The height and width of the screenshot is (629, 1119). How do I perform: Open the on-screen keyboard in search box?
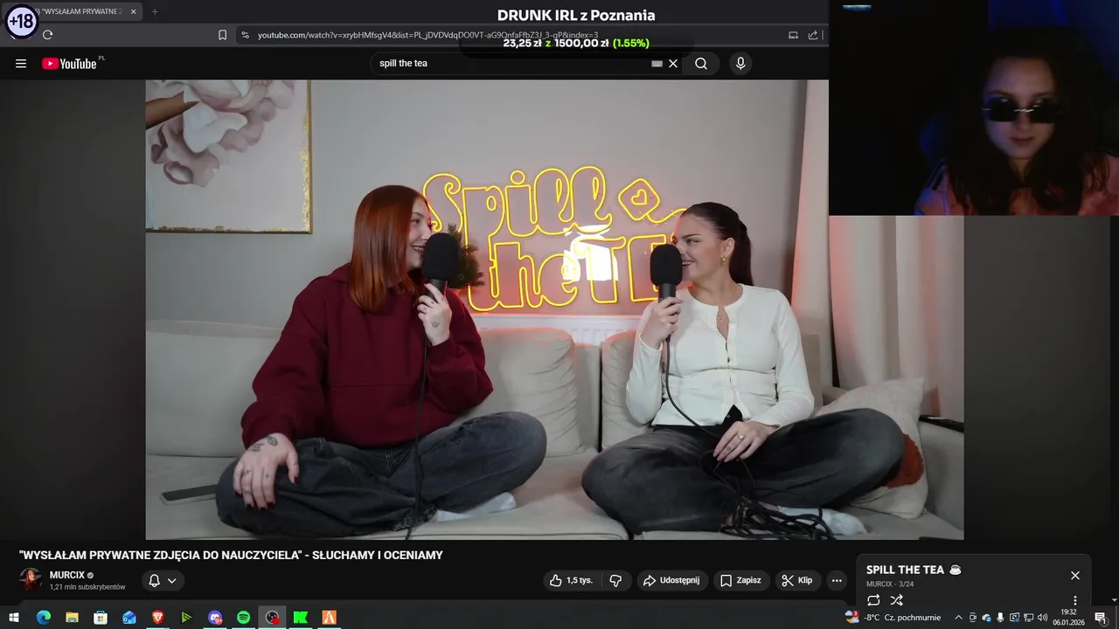click(657, 63)
